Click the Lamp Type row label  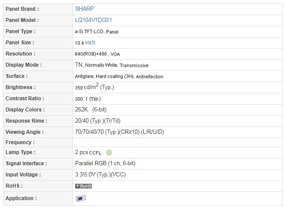pyautogui.click(x=21, y=152)
